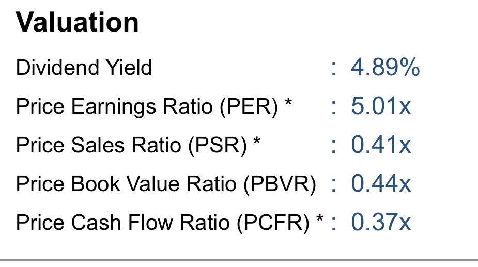478x267 pixels.
Task: Click the asterisk after Price Sales Ratio (PSR)
Action: tap(257, 141)
